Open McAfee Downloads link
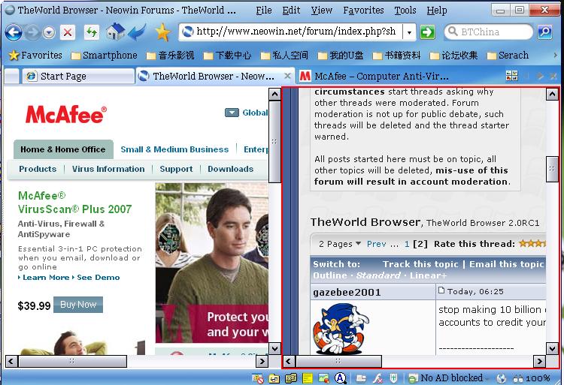564x385 pixels. pos(231,169)
